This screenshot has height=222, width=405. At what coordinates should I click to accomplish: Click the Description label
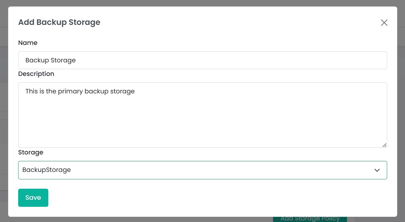[36, 74]
